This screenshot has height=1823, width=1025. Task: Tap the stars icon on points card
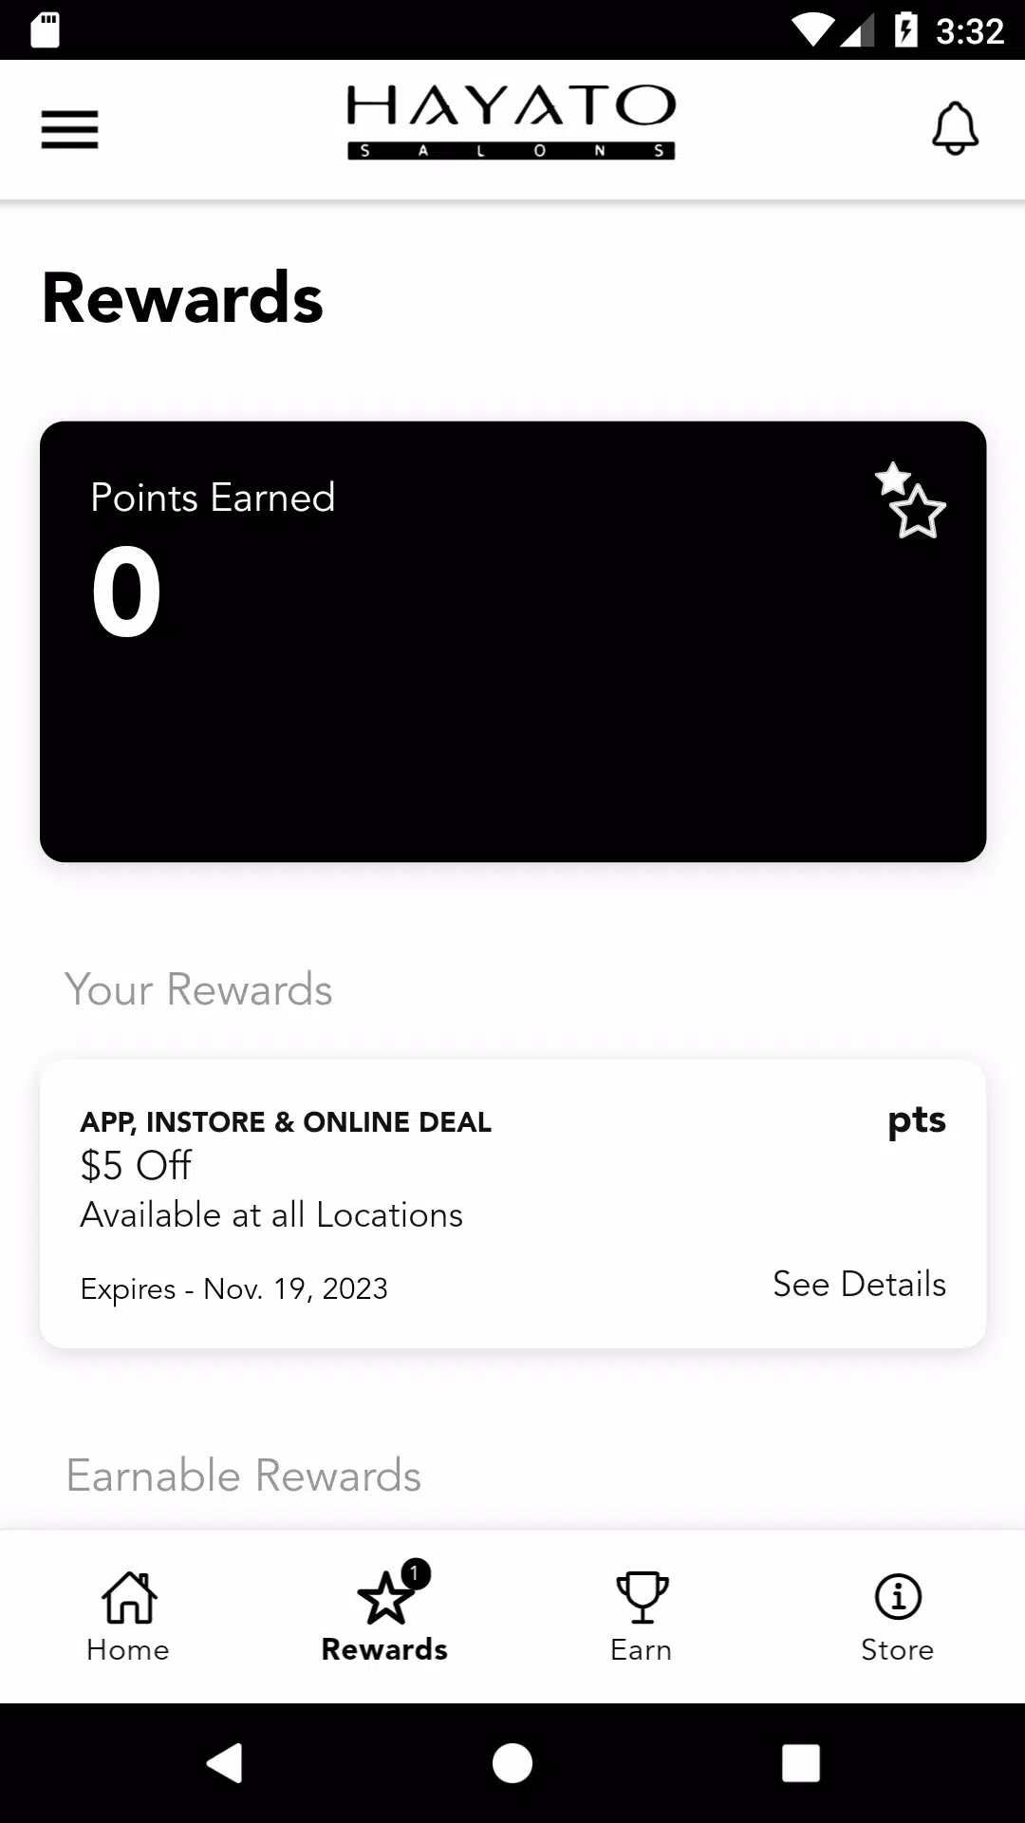tap(910, 500)
